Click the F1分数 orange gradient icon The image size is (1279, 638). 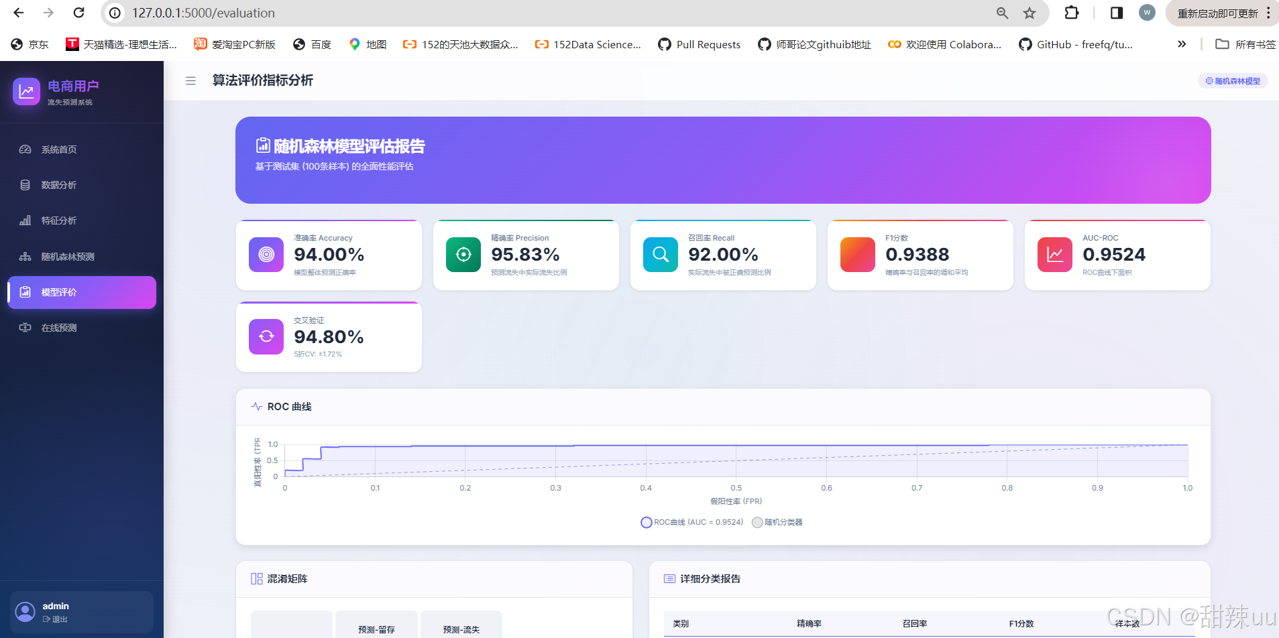point(858,255)
